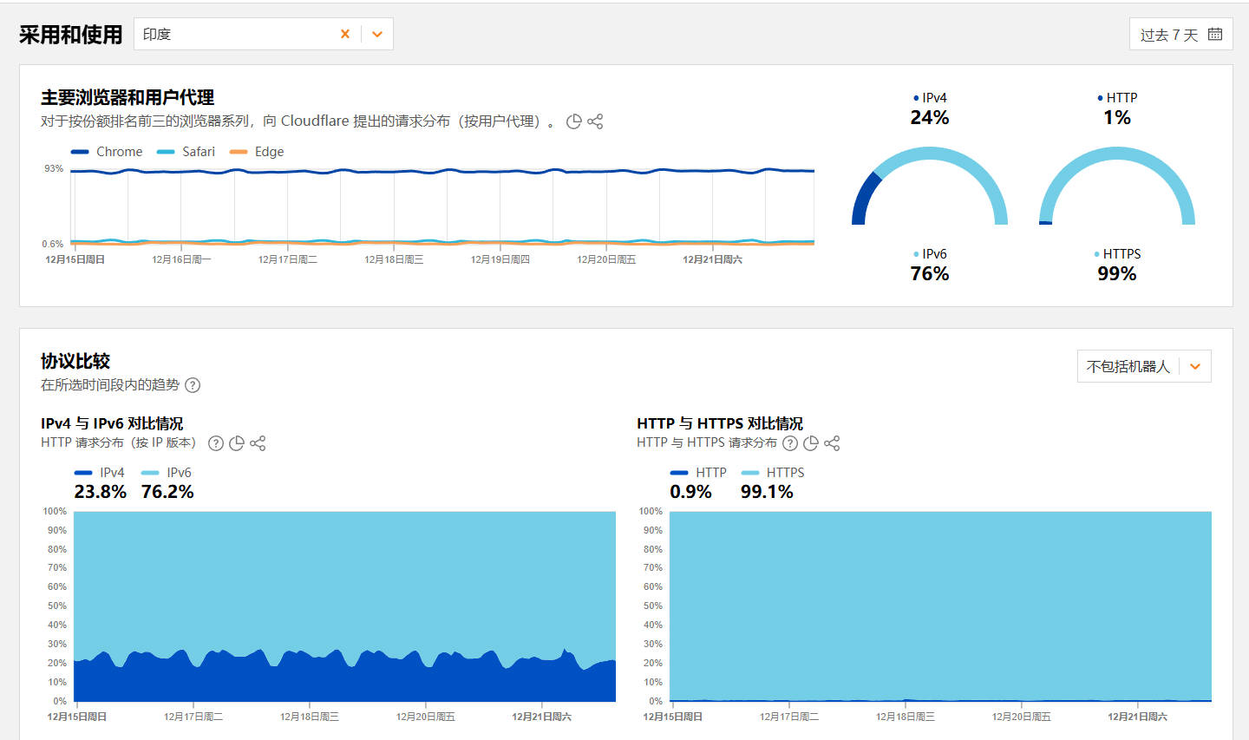Share the IPv4 与 IPv6 对比情况 chart

pyautogui.click(x=258, y=443)
